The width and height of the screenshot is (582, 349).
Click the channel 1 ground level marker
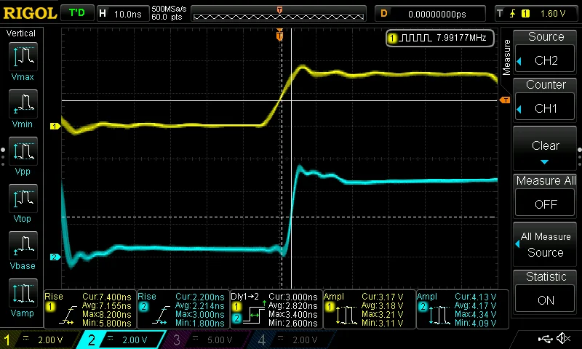click(55, 126)
